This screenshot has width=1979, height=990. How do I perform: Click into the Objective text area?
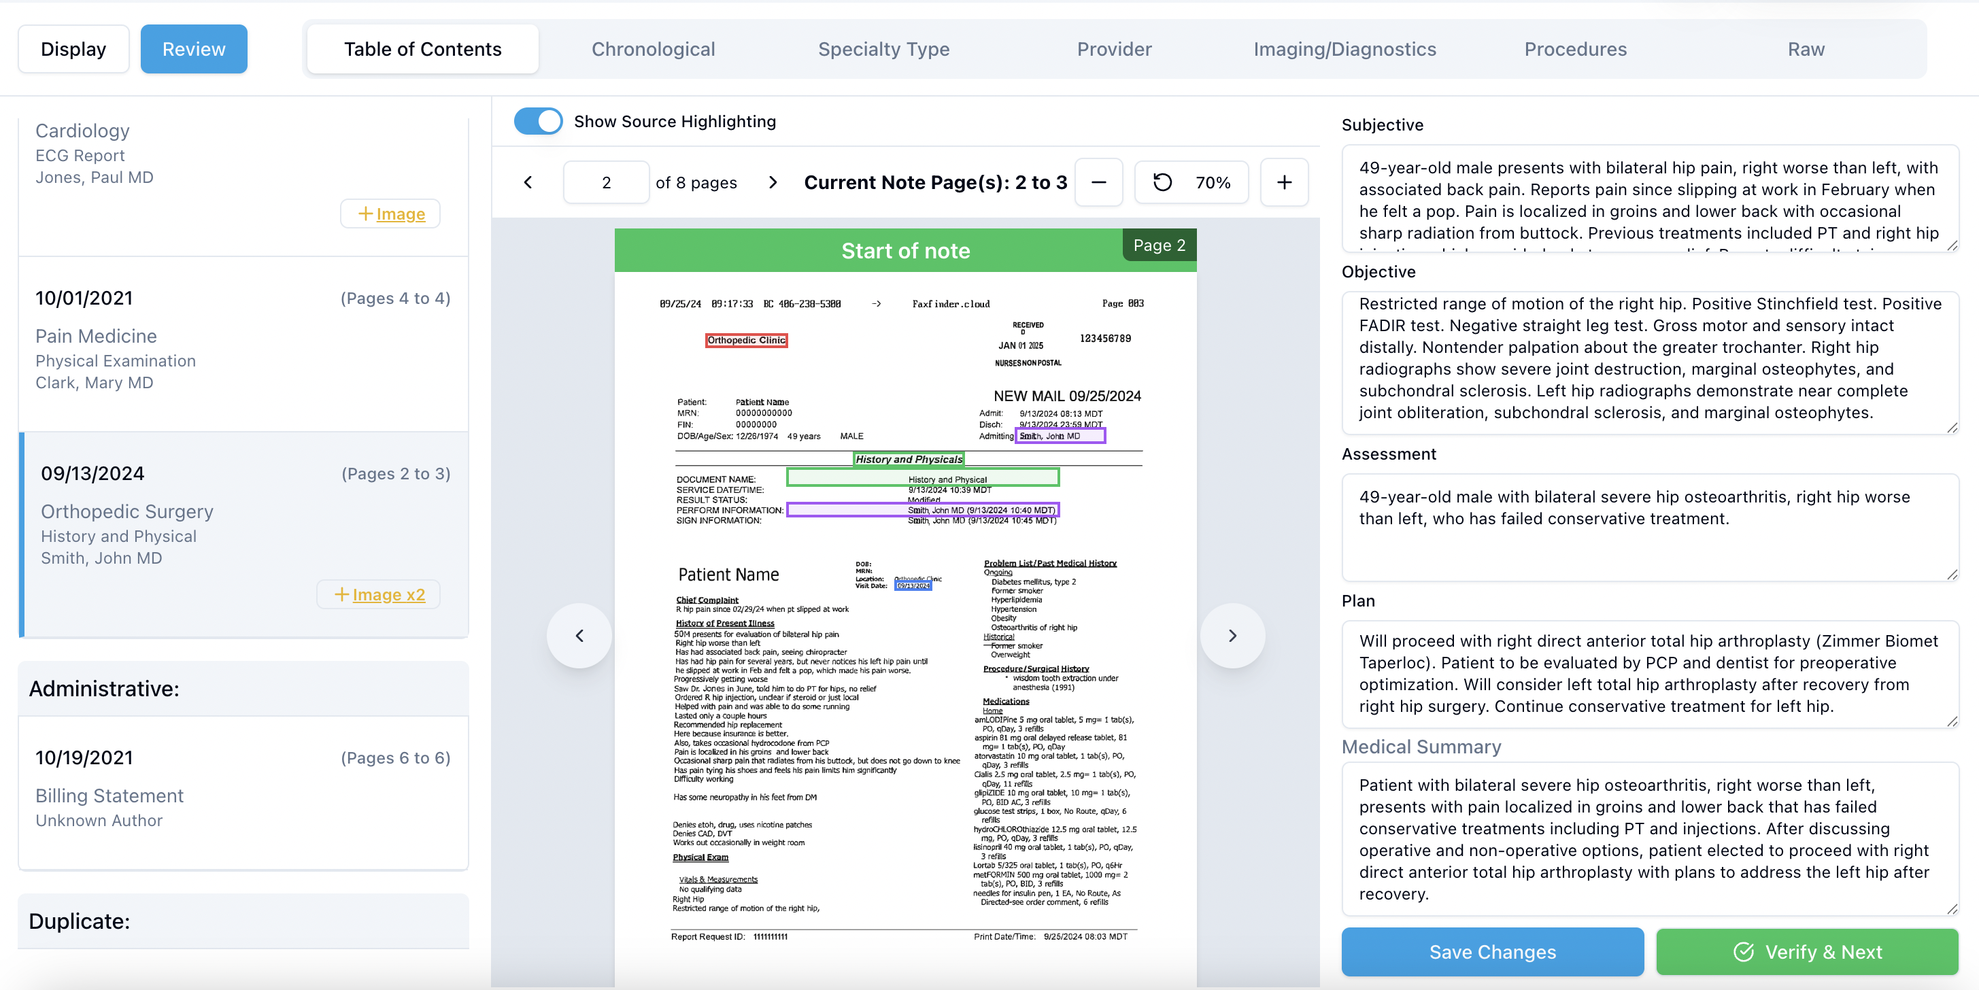point(1649,362)
